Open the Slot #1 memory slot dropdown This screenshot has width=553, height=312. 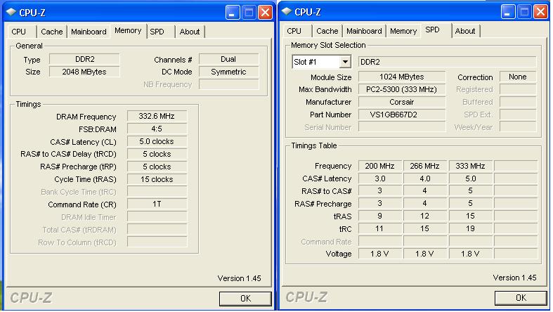point(344,63)
